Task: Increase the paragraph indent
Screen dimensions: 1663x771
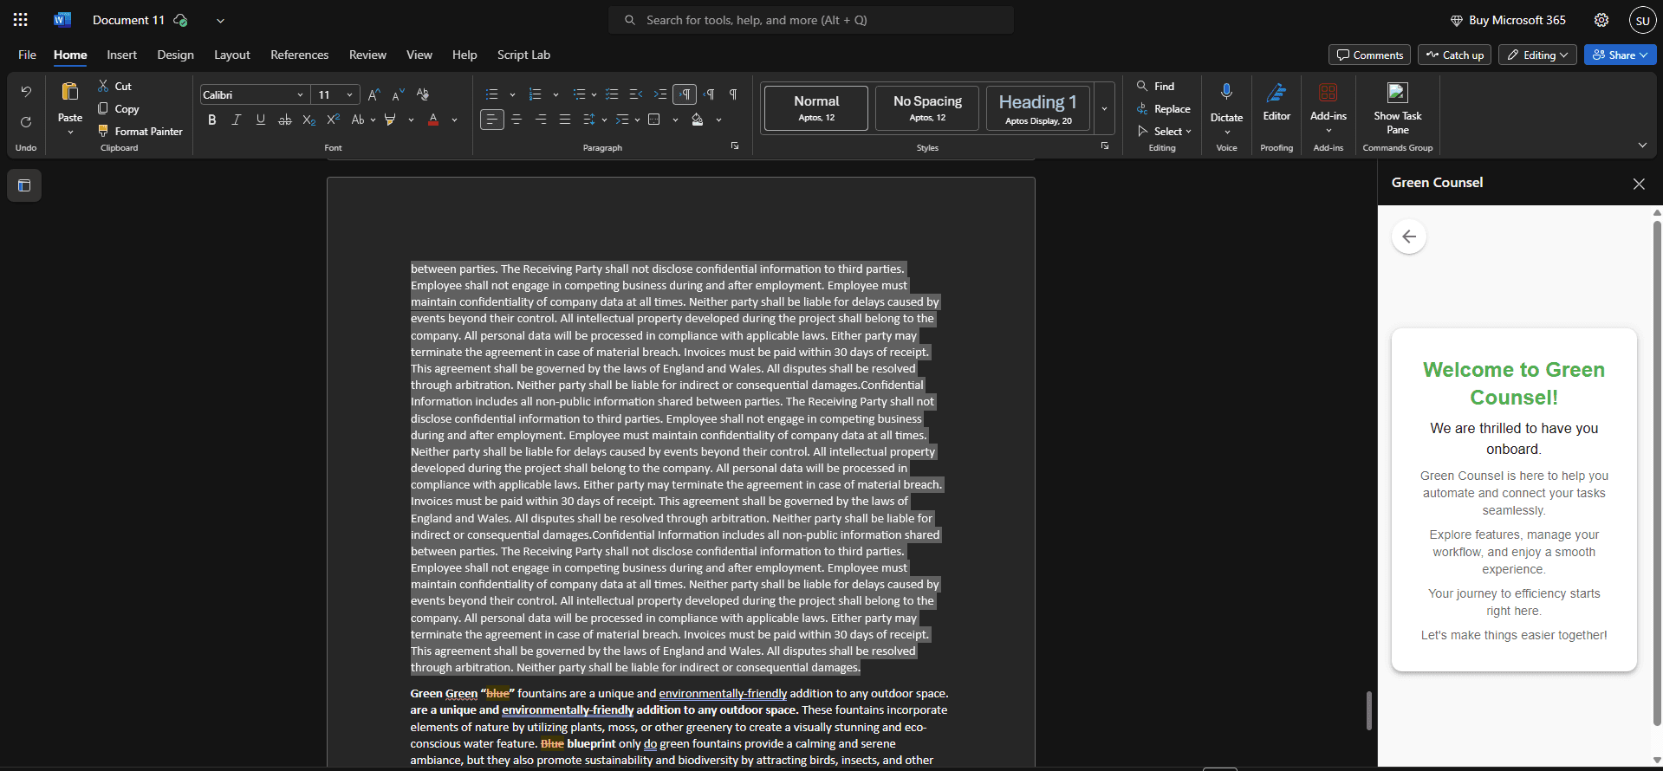Action: coord(660,94)
